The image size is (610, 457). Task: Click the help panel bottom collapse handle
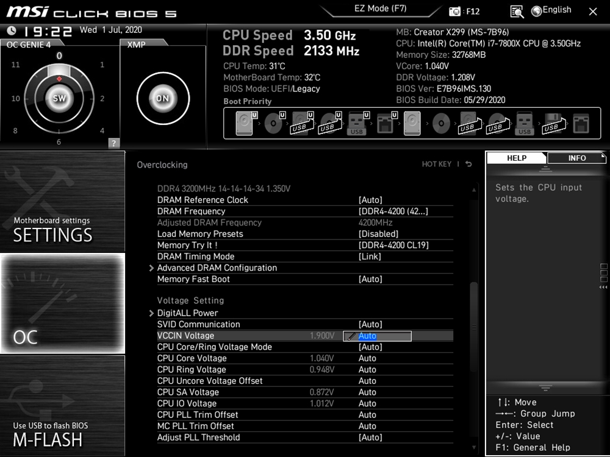(x=545, y=388)
